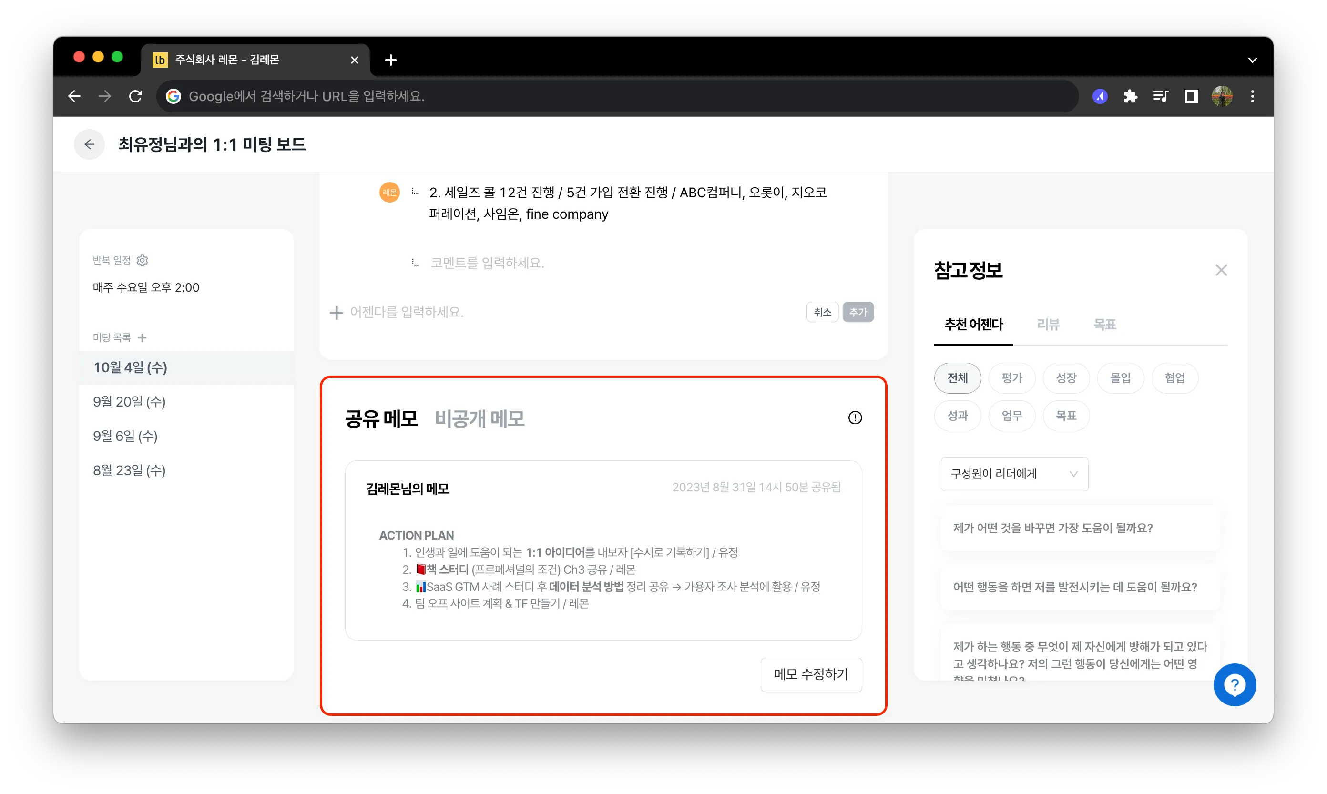Select the 공유 메모 tab
The width and height of the screenshot is (1327, 794).
[x=381, y=418]
